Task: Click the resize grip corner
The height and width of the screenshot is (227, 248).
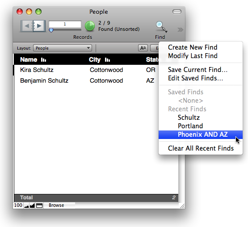Action: click(x=182, y=206)
